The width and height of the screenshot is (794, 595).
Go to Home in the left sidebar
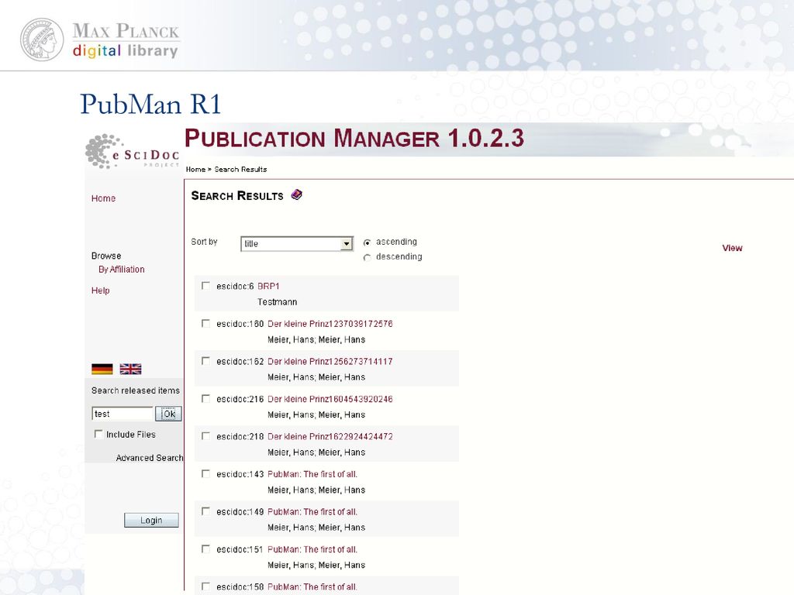click(103, 198)
